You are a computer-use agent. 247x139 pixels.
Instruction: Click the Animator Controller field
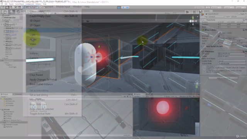(232, 54)
